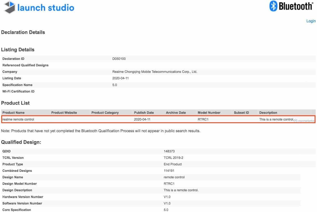Screen dimensions: 317x212
Task: Click the Publish Date column header
Action: point(144,113)
